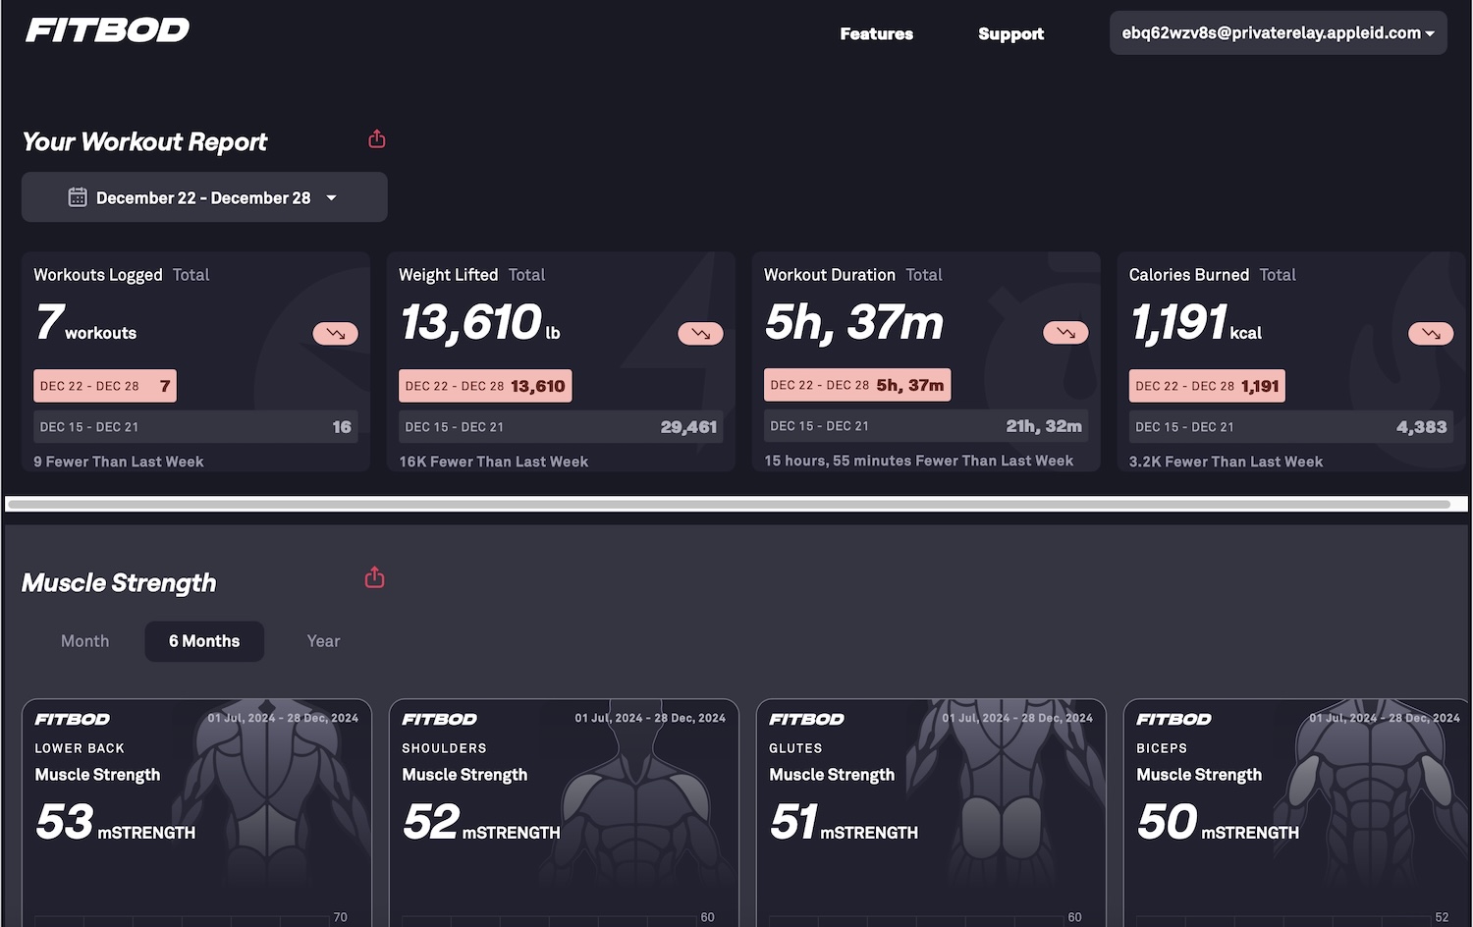1473x927 pixels.
Task: Click the LOWER BACK muscle label
Action: 80,748
